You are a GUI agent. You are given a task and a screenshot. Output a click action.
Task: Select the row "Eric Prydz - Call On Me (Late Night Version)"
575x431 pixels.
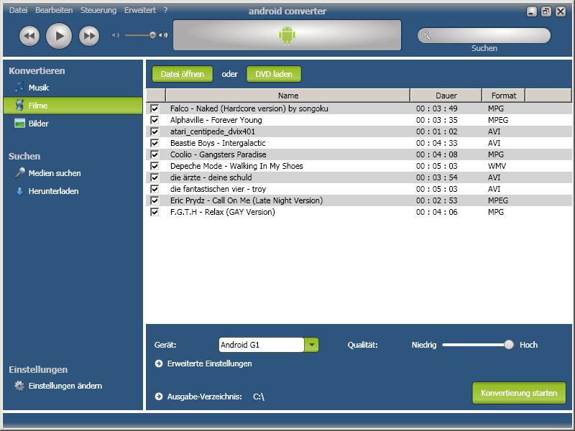359,200
